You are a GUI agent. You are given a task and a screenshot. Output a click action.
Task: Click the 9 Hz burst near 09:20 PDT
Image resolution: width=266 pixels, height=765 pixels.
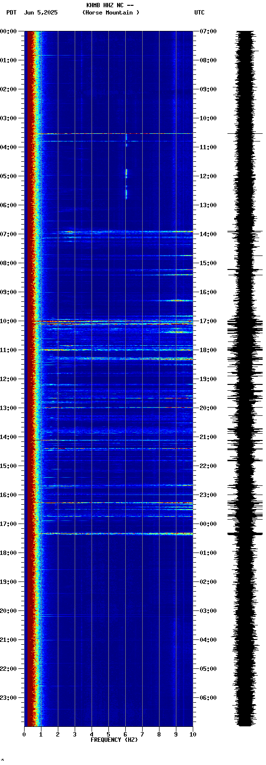[177, 300]
